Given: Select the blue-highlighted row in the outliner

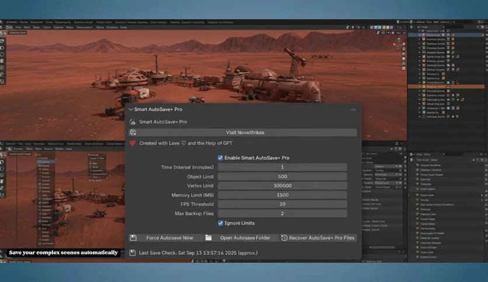Looking at the screenshot, I should [445, 35].
